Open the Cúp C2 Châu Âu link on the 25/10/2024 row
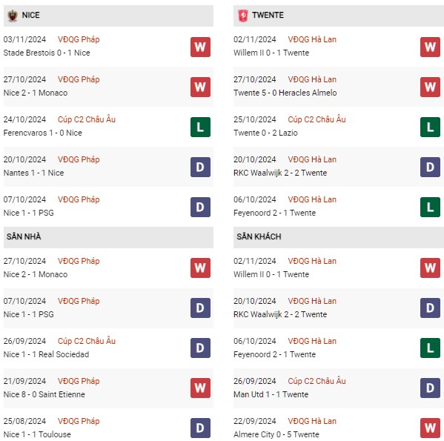The image size is (444, 441). (x=317, y=119)
